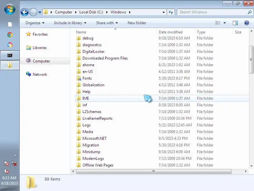Click the New folder button
Image resolution: width=254 pixels, height=191 pixels.
click(137, 23)
